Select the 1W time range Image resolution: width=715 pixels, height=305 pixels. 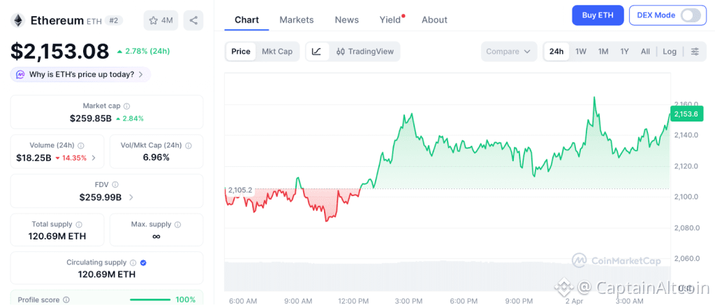(x=581, y=52)
